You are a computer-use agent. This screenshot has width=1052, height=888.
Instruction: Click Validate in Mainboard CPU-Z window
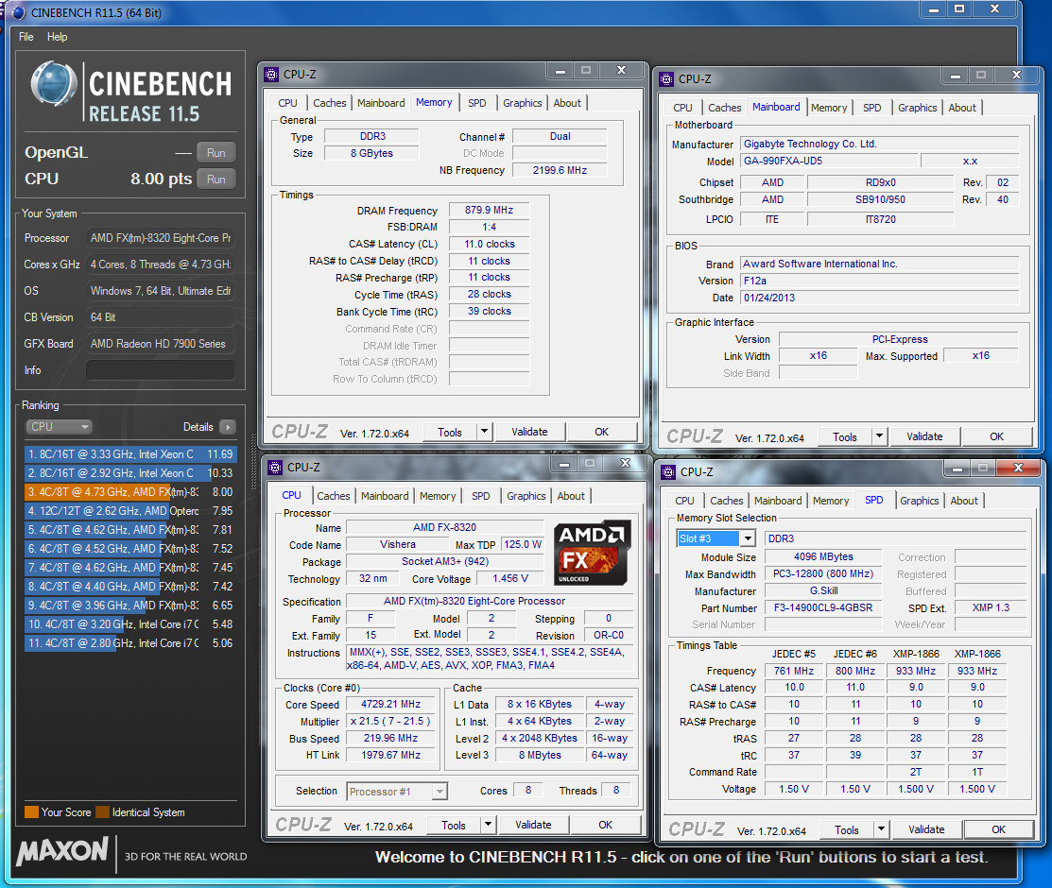tap(924, 437)
